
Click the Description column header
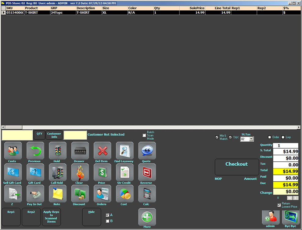coord(88,8)
